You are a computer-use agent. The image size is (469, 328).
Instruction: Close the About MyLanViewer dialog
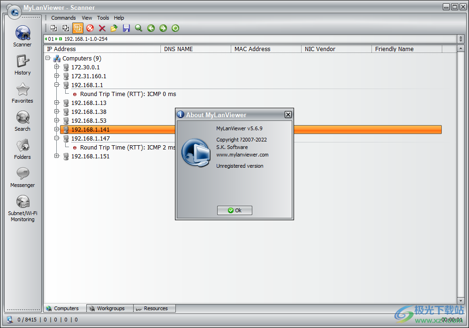(288, 115)
